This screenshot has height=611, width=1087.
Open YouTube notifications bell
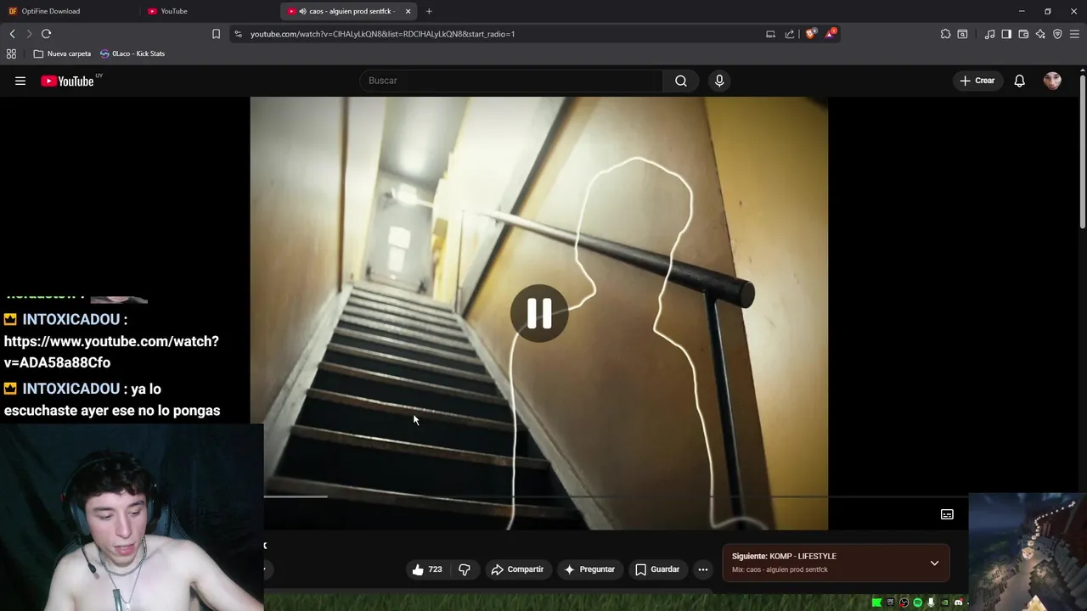coord(1019,81)
